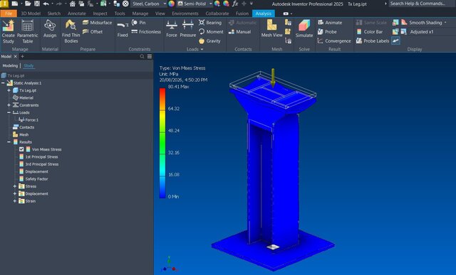This screenshot has width=456, height=275.
Task: Click the load symbol display icon under Adjusted x1
Action: [396, 41]
